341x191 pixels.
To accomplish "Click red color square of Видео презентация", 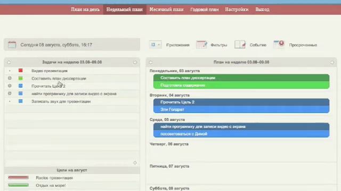I will pos(20,71).
